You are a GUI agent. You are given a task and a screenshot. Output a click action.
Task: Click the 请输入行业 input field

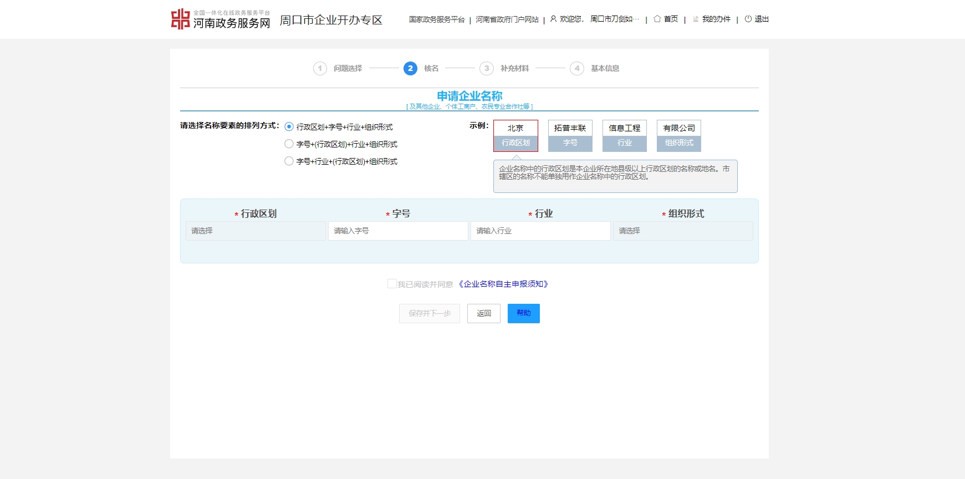click(540, 231)
